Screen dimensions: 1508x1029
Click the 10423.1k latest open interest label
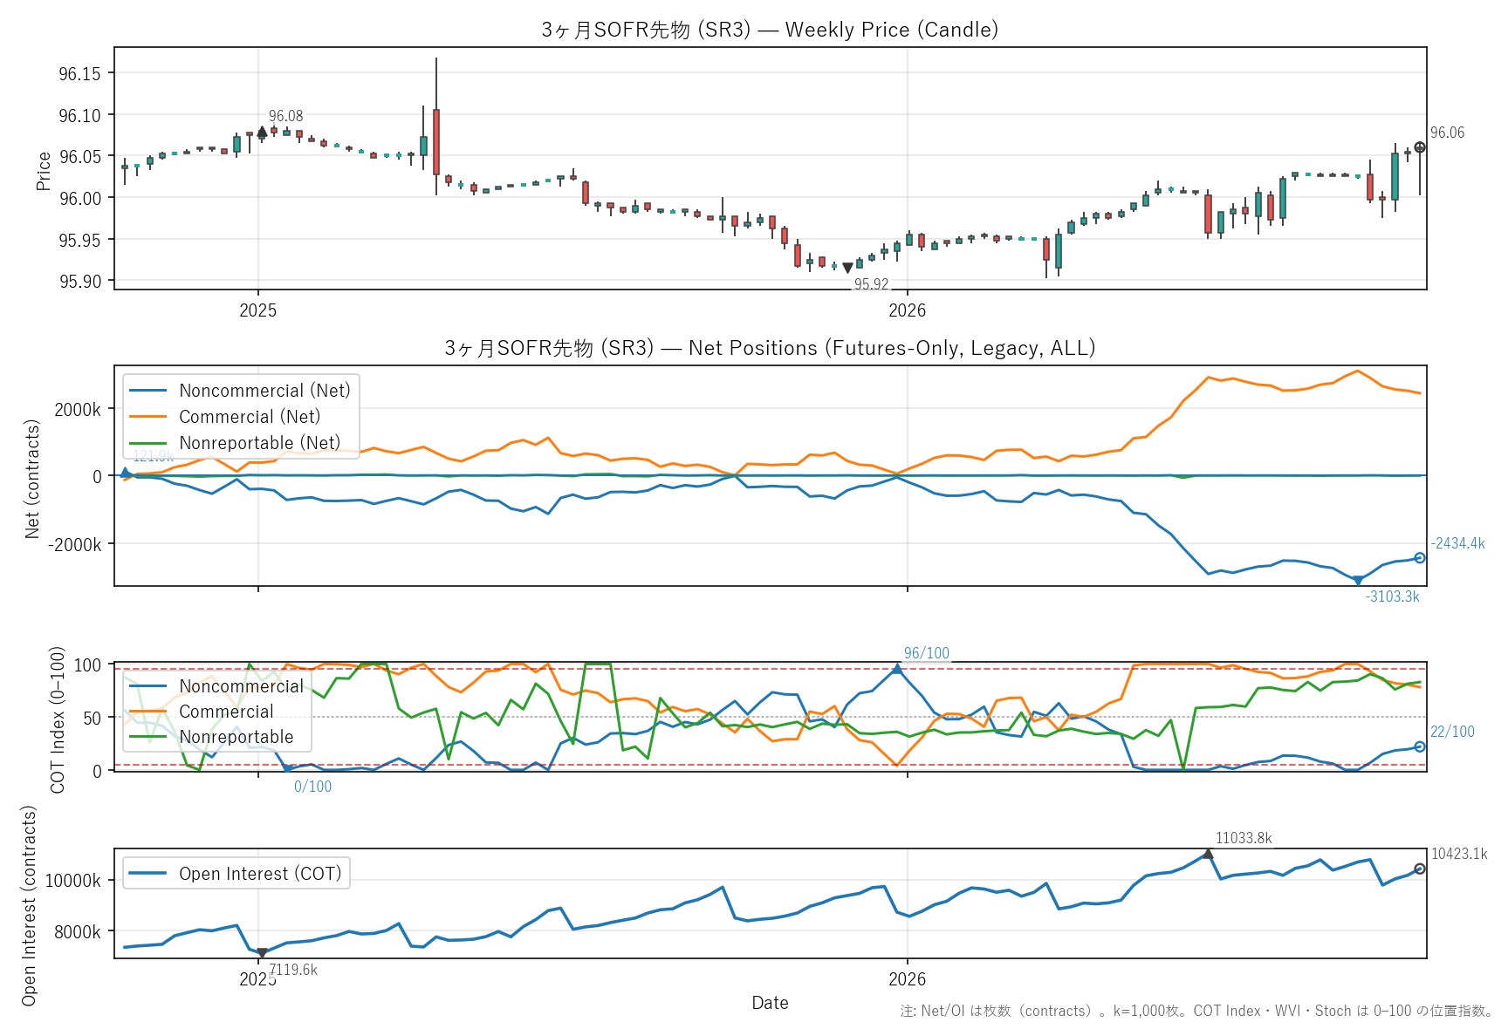coord(1459,854)
